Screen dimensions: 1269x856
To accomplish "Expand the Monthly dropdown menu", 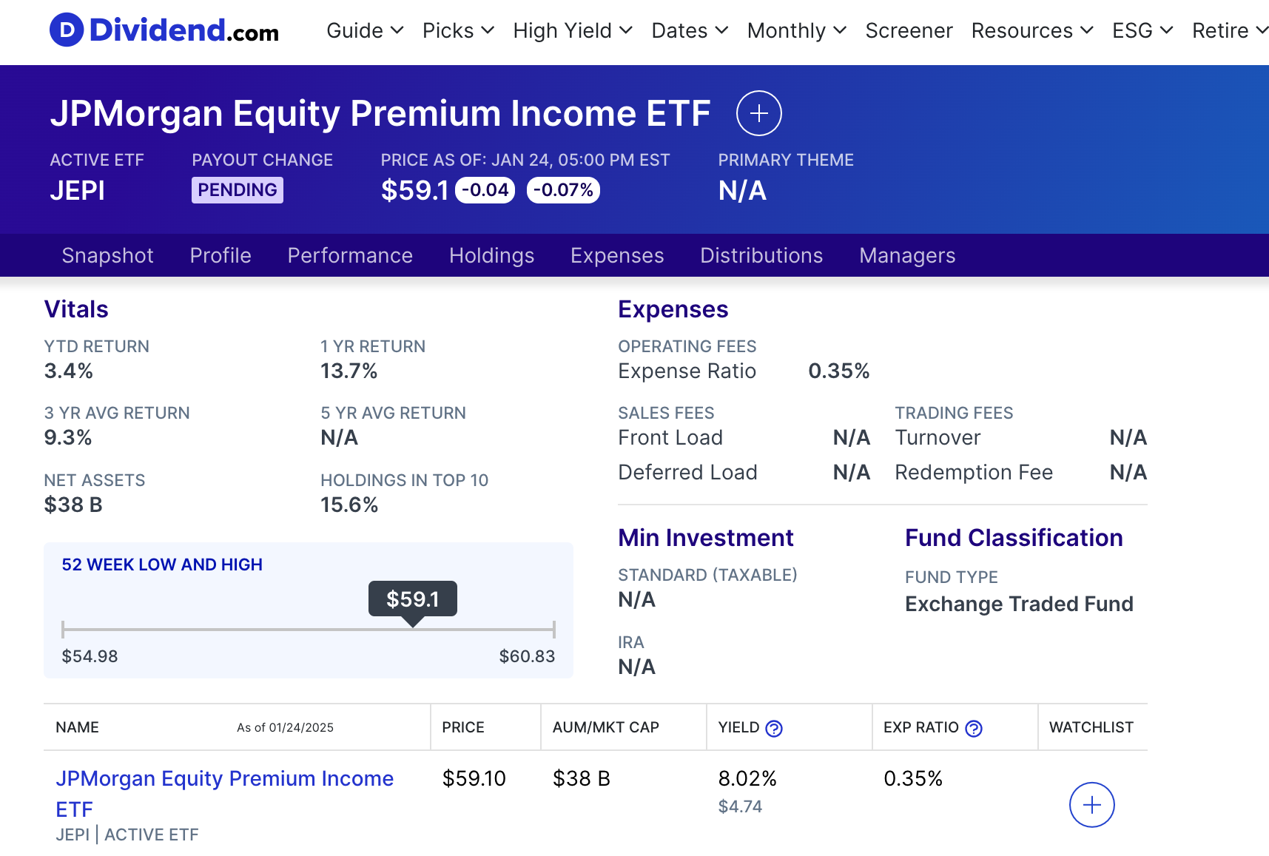I will (796, 30).
